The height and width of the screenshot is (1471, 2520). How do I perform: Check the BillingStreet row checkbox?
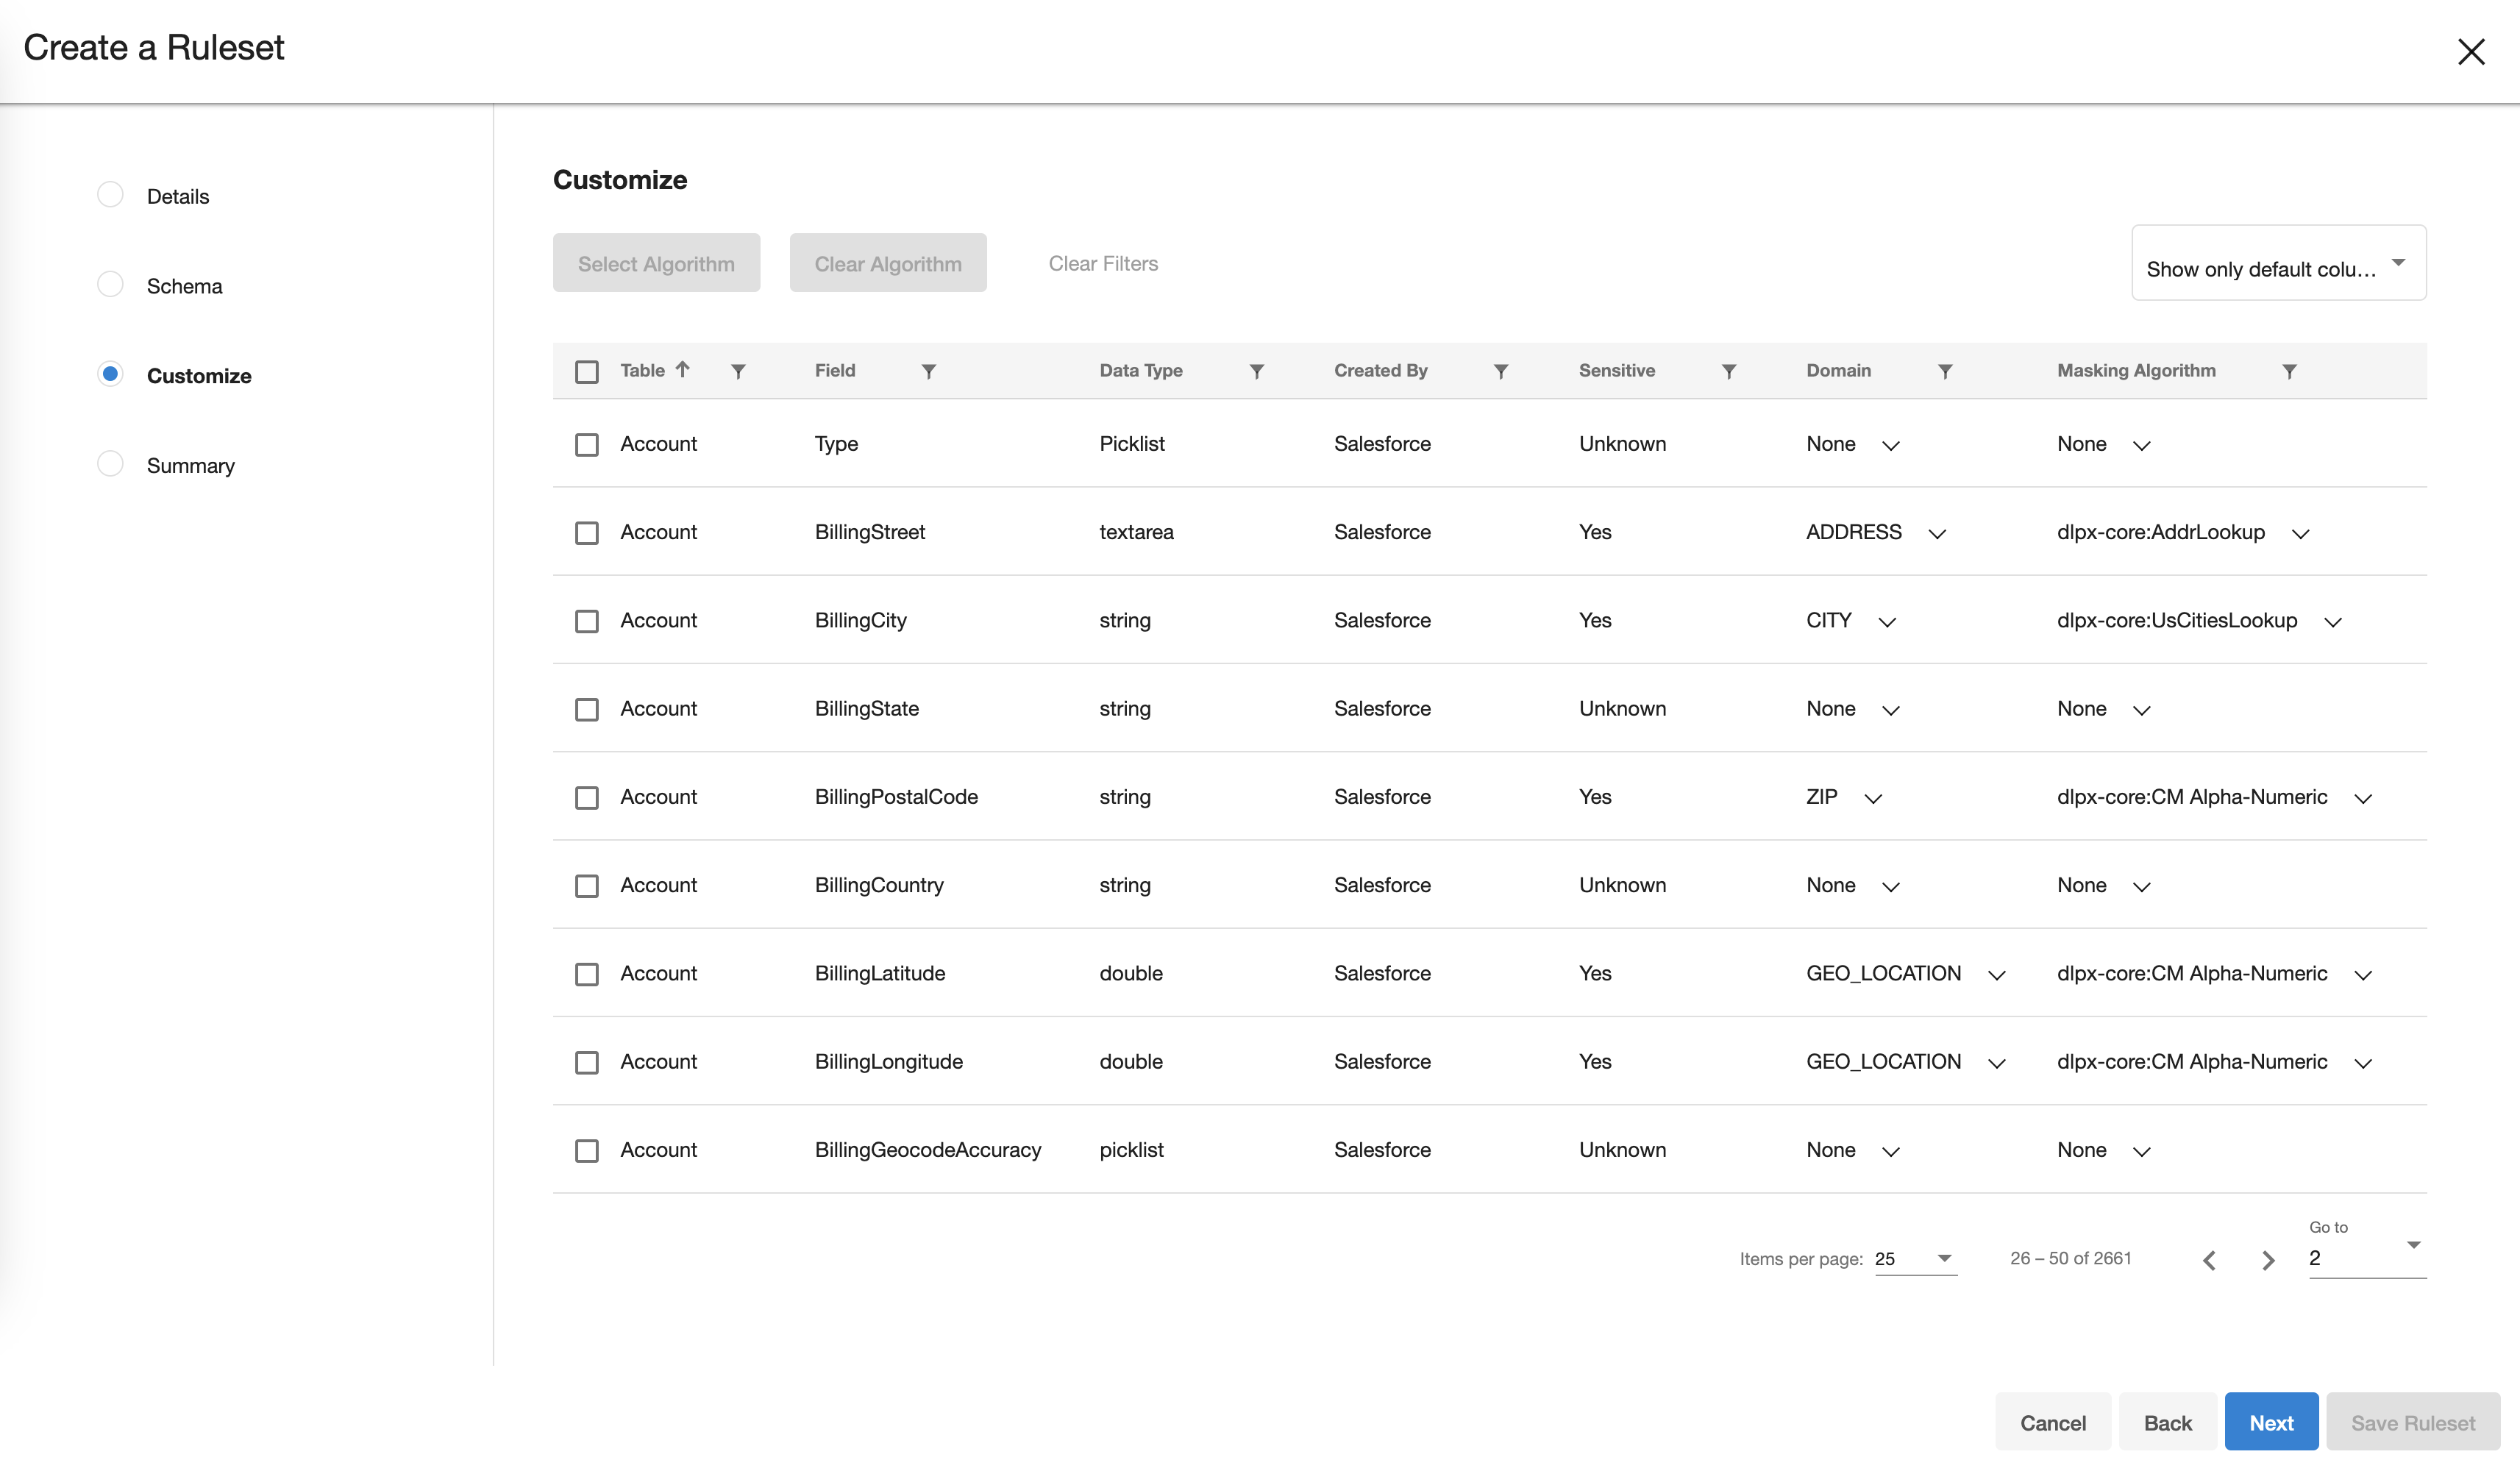[587, 533]
